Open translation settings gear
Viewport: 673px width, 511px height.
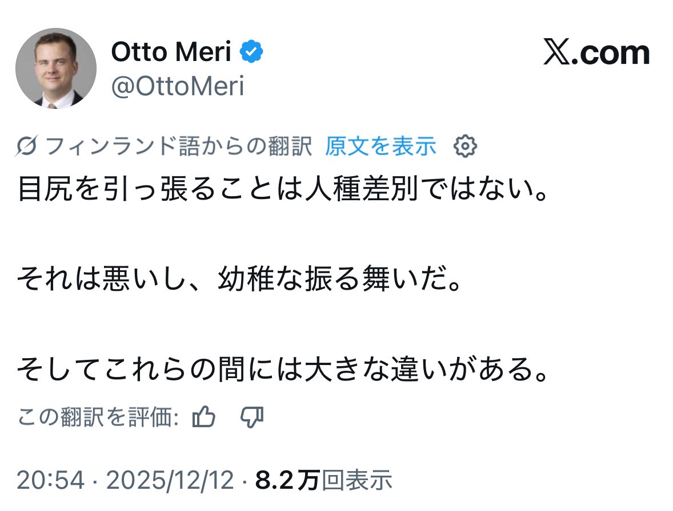(464, 147)
